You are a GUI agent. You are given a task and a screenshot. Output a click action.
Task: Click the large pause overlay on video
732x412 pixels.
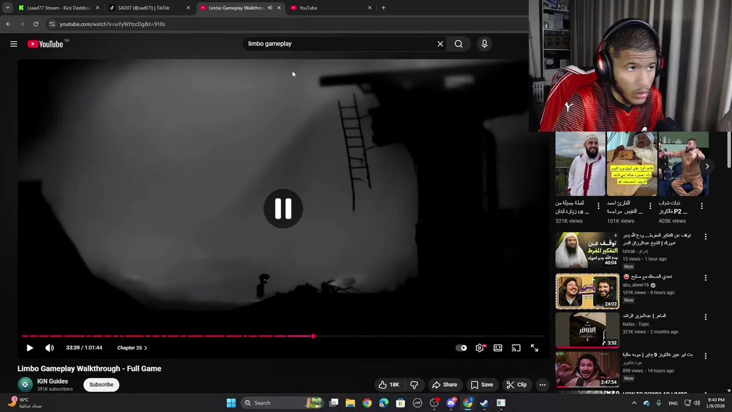283,209
